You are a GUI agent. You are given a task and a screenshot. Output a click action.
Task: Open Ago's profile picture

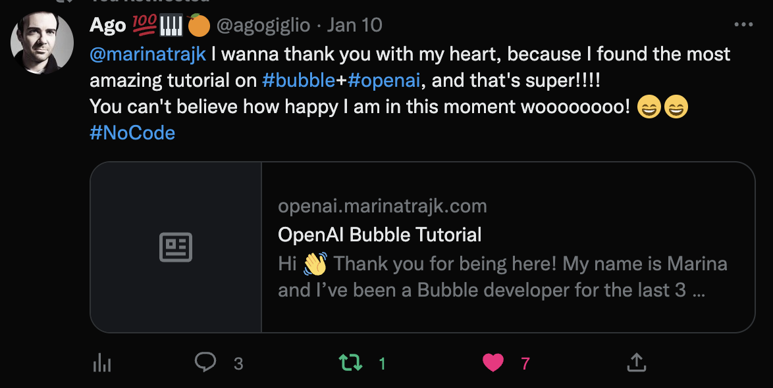tap(41, 42)
